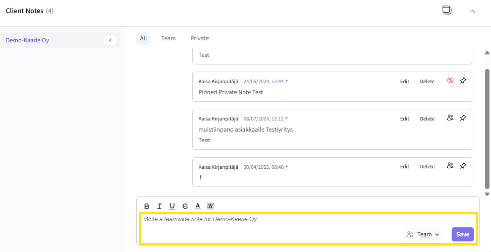Edit the muistiinpano asiakkaalle Testiyritys note
This screenshot has height=252, width=491.
click(405, 119)
